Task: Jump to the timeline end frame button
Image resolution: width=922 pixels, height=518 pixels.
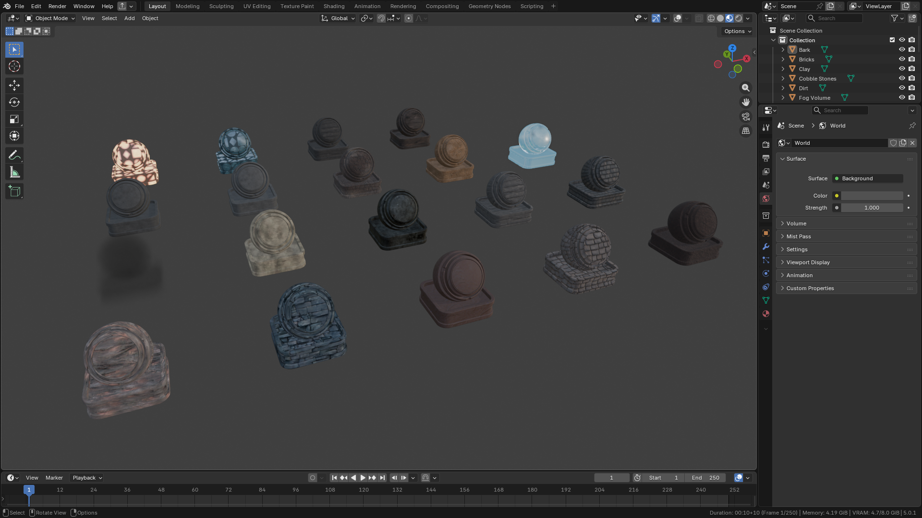Action: 382,478
